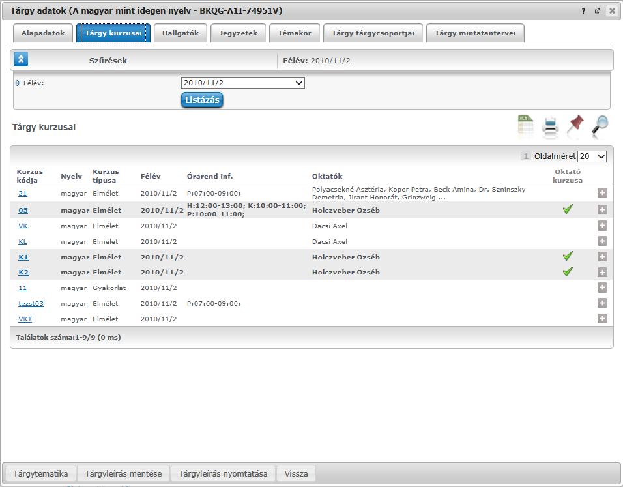Click green checkmark in course K1 row

click(568, 256)
